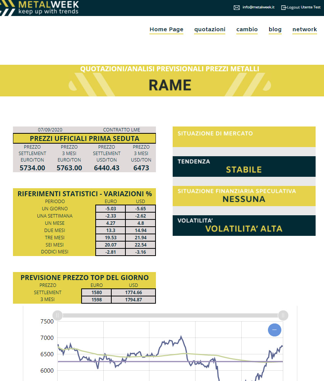324x381 pixels.
Task: Click DUE MESI USD value 14.94
Action: (x=141, y=231)
